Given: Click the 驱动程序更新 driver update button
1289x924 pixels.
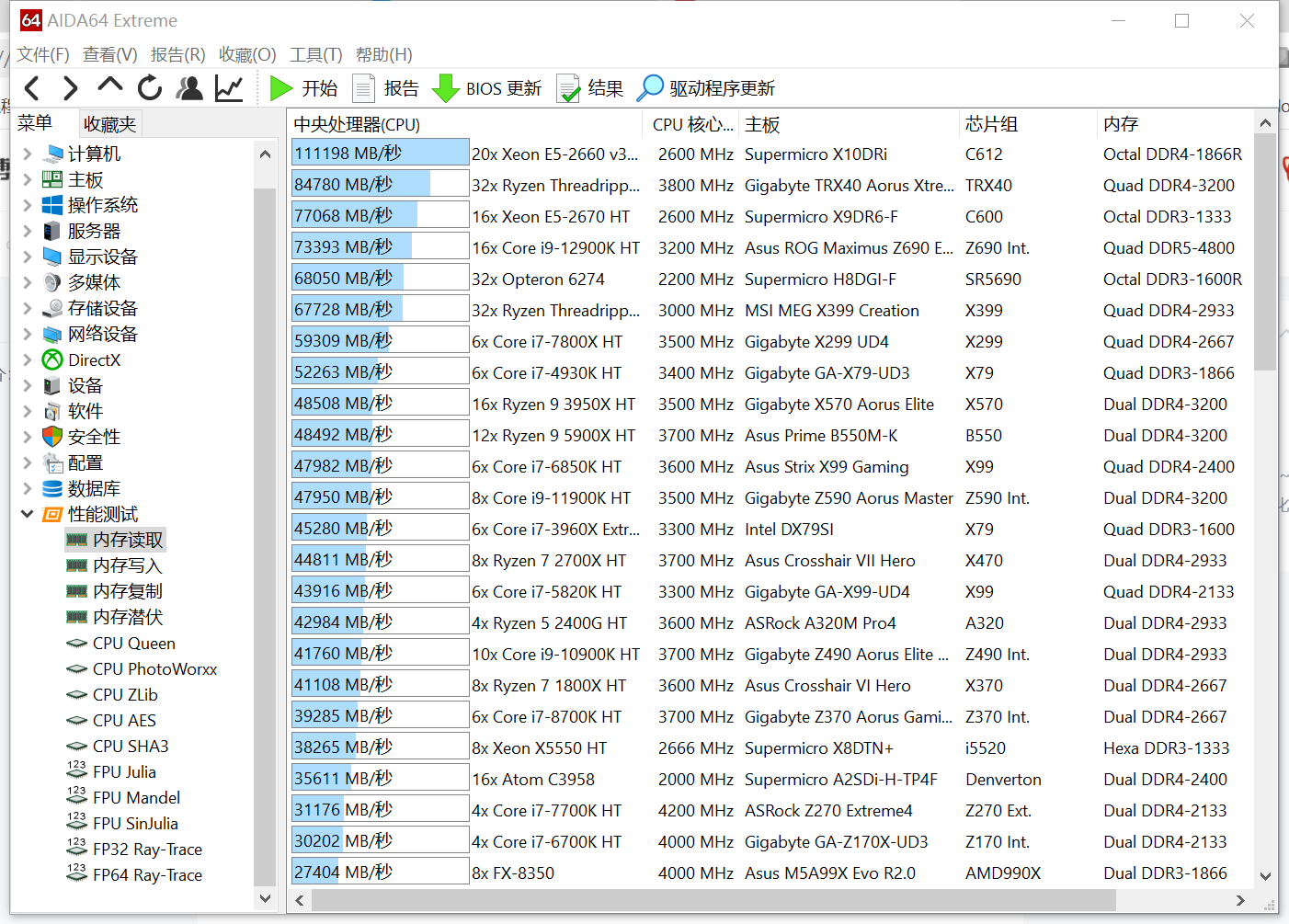Looking at the screenshot, I should 706,88.
